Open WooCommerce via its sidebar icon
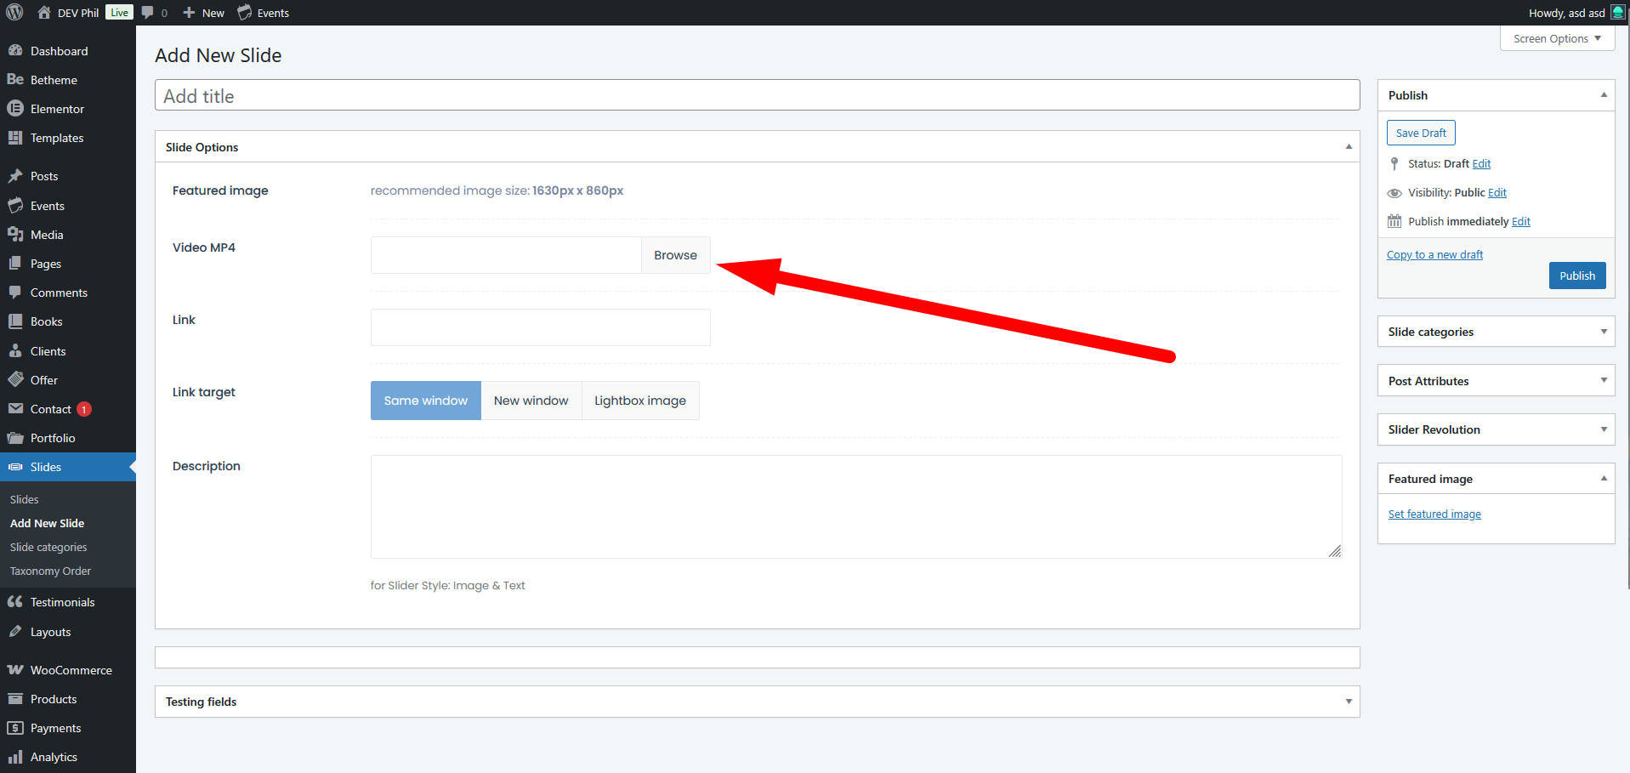 point(15,670)
